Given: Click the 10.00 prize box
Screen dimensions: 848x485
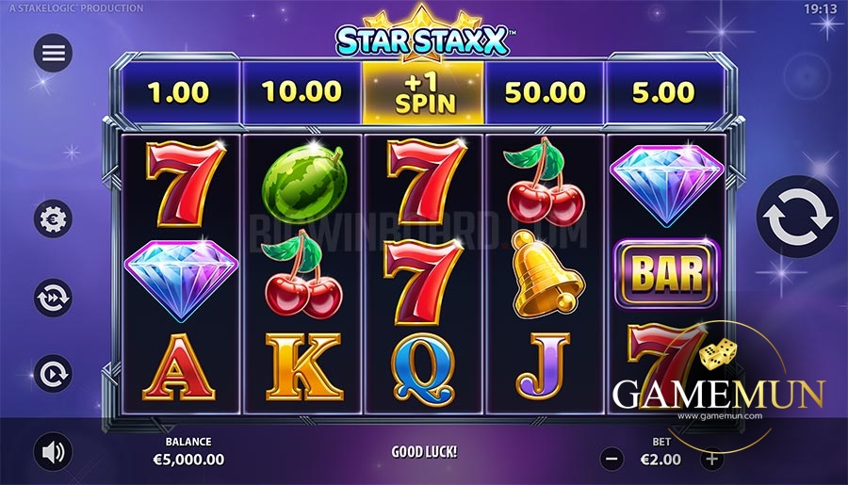Looking at the screenshot, I should click(x=302, y=93).
